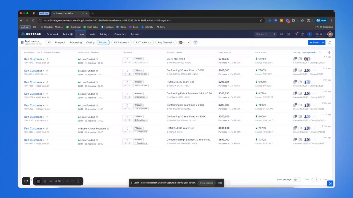
Task: Expand the My Loans pipeline selector
Action: coord(32,42)
